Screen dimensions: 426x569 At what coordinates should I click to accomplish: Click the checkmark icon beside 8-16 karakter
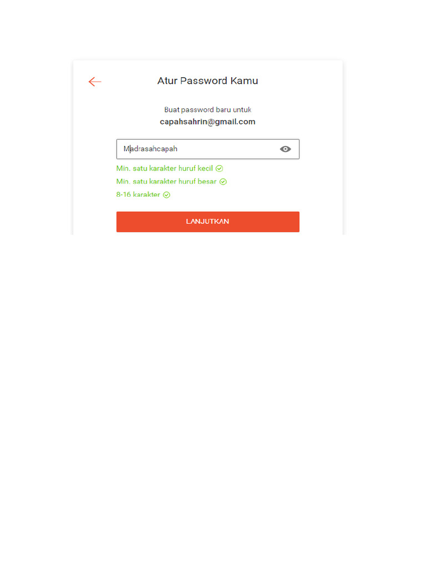(x=166, y=195)
